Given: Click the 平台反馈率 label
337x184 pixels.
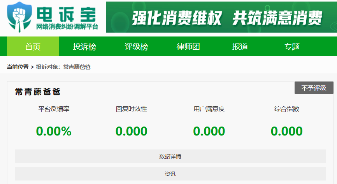Looking at the screenshot, I should tap(54, 109).
